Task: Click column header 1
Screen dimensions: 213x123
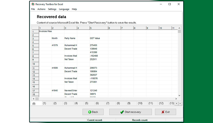Action: tap(45, 28)
